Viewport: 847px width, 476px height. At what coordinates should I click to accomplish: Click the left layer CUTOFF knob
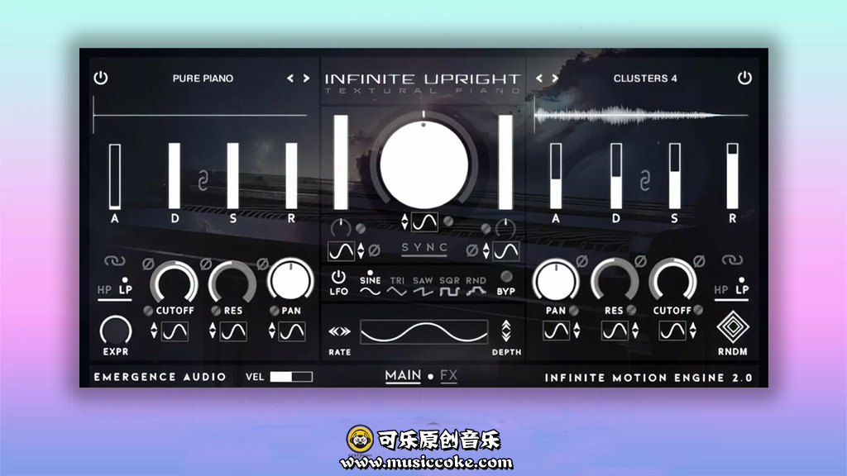pyautogui.click(x=174, y=281)
